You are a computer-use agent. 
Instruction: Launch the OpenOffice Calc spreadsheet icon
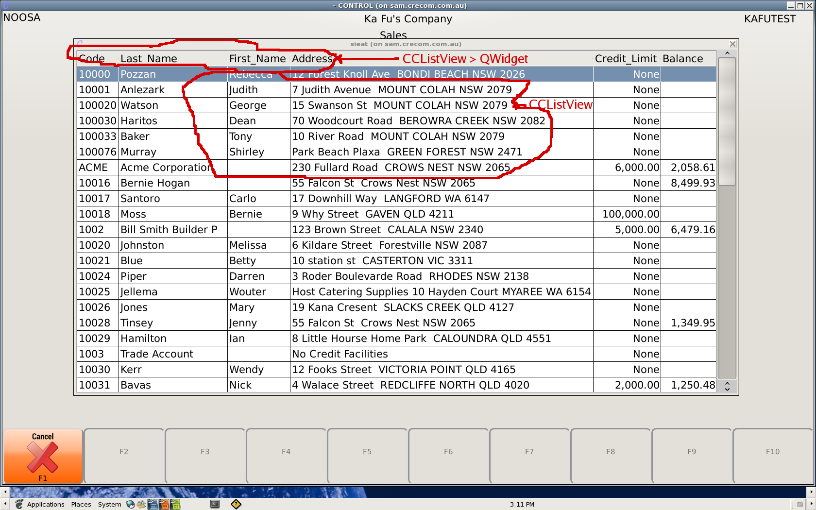(175, 504)
